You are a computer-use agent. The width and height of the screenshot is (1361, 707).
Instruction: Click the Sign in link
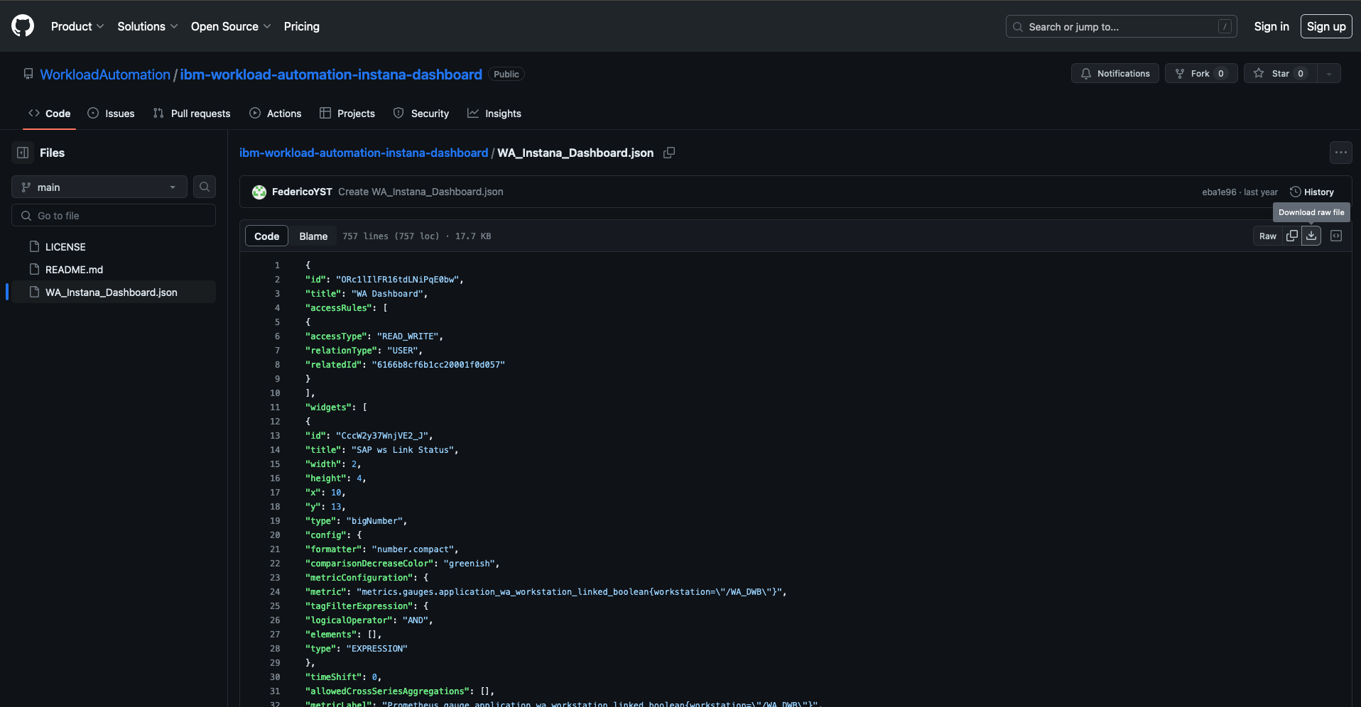(x=1271, y=26)
